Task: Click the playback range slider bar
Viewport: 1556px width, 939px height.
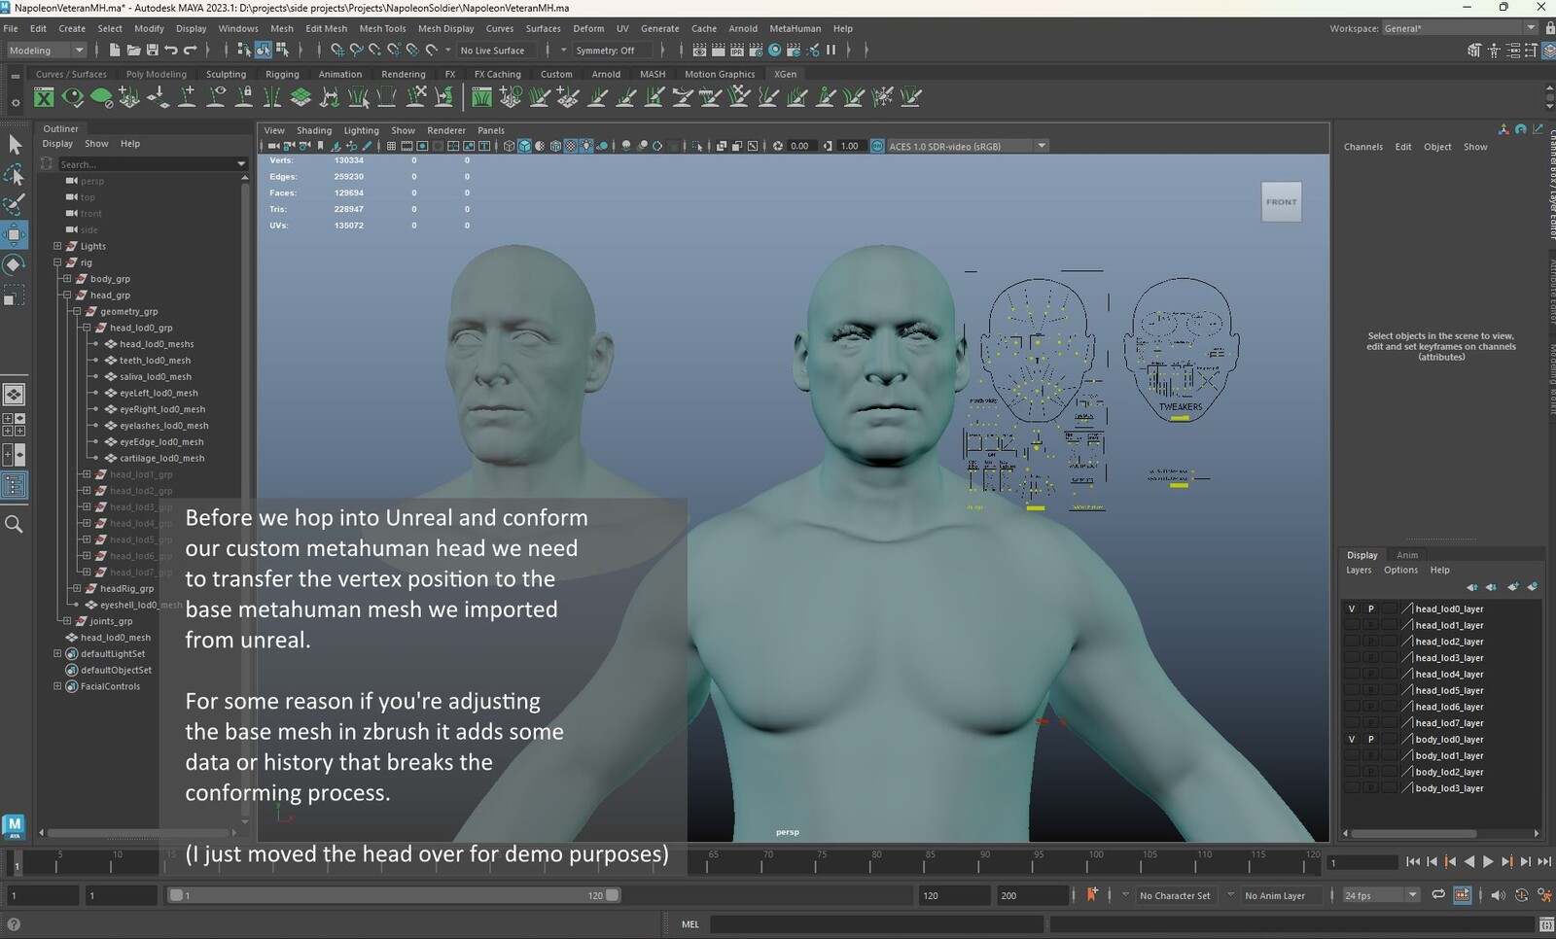Action: [394, 895]
